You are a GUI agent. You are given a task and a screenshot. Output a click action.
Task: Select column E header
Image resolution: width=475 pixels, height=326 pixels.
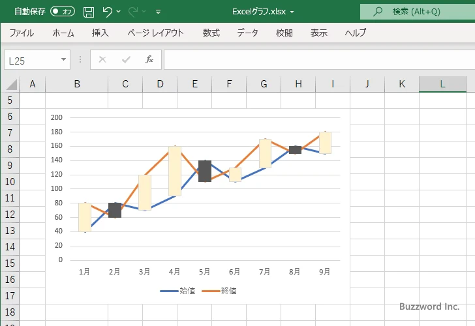click(x=194, y=84)
